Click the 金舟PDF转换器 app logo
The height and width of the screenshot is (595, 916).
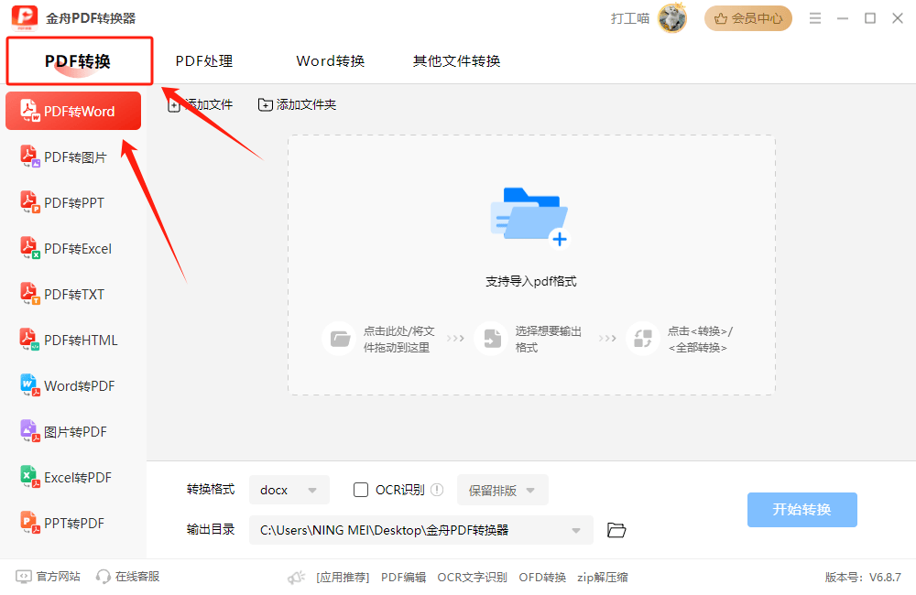pos(25,18)
